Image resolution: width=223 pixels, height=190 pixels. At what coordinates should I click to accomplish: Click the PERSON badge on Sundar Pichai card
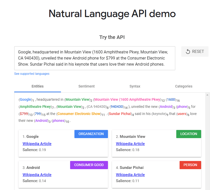(x=190, y=165)
